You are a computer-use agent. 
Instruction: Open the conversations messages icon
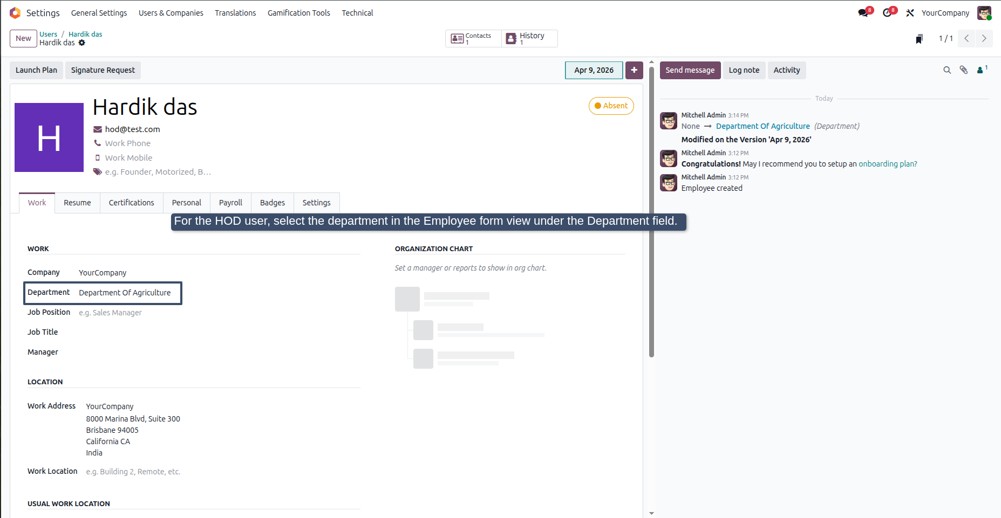pyautogui.click(x=863, y=13)
